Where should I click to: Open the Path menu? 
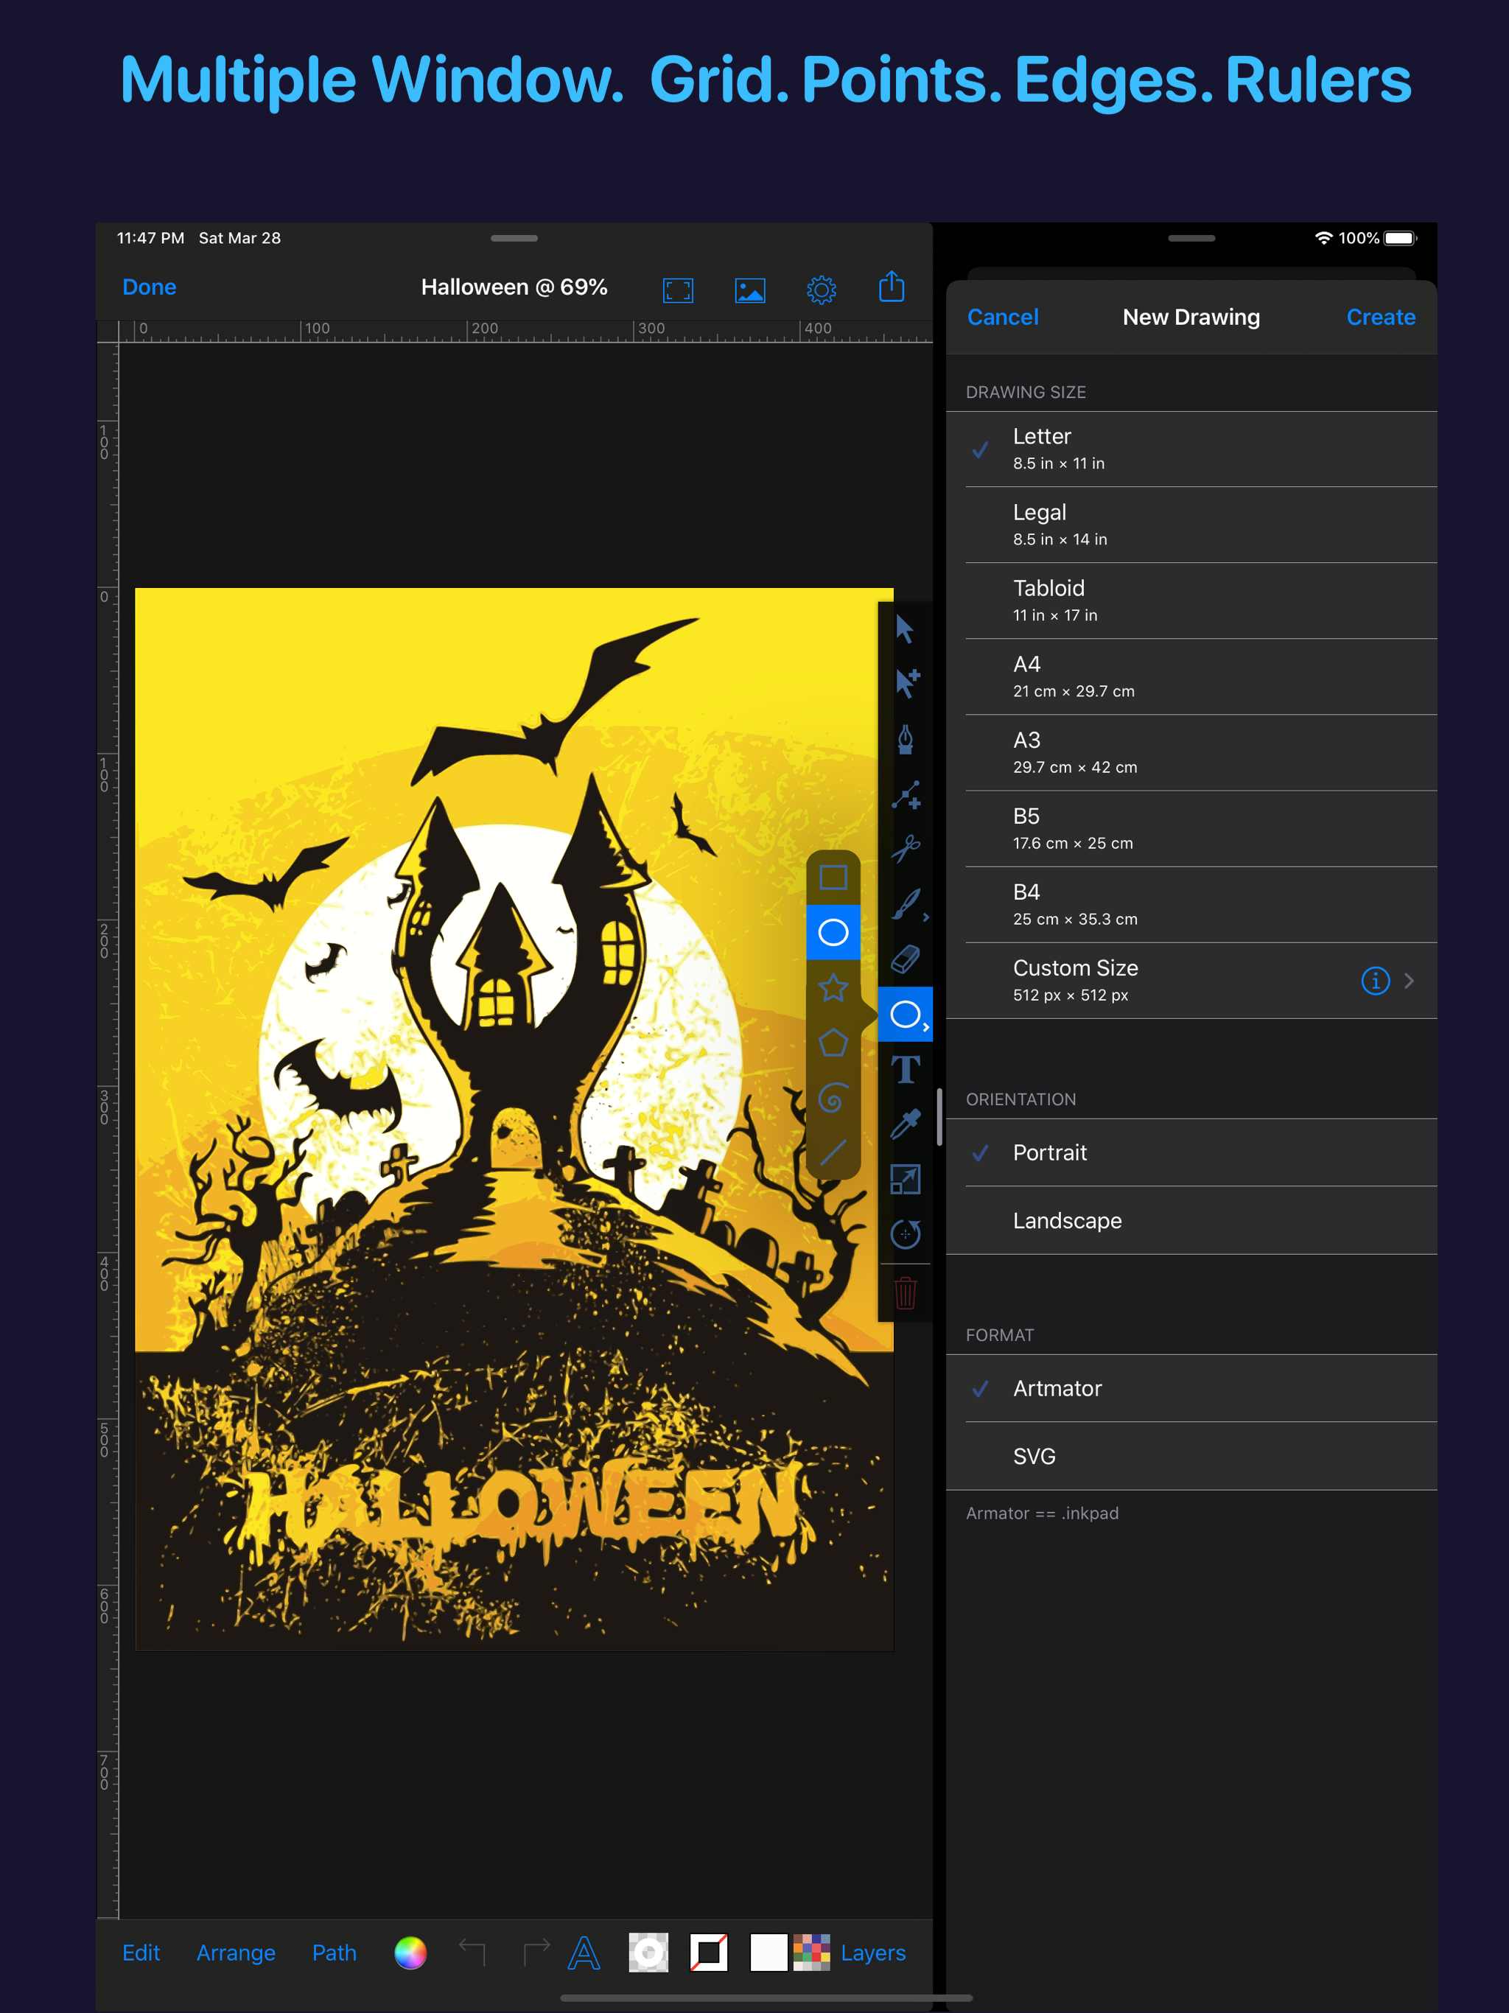point(334,1953)
